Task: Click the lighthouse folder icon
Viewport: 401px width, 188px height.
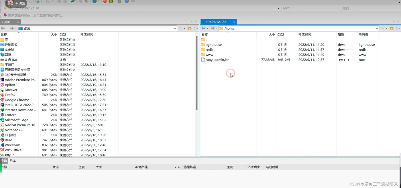Action: (x=203, y=45)
